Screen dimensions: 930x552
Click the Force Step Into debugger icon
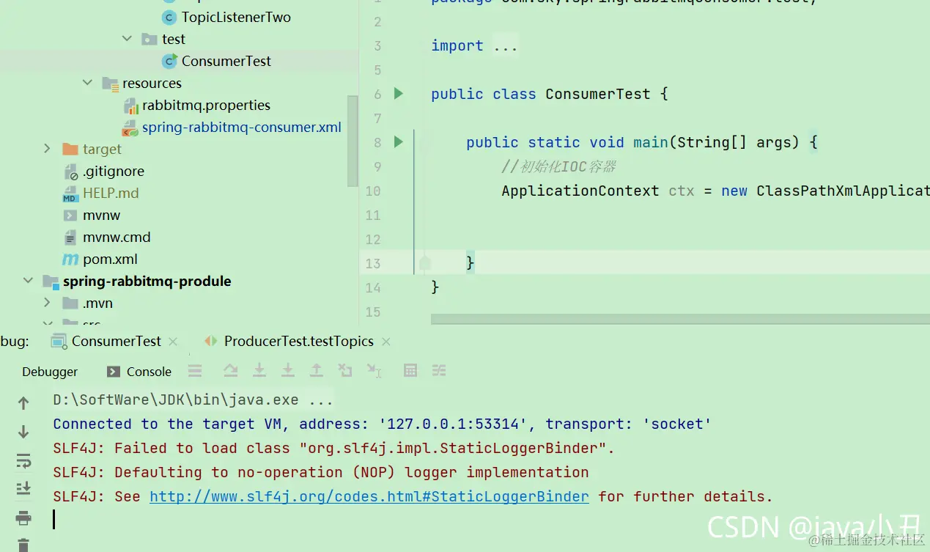pos(288,371)
